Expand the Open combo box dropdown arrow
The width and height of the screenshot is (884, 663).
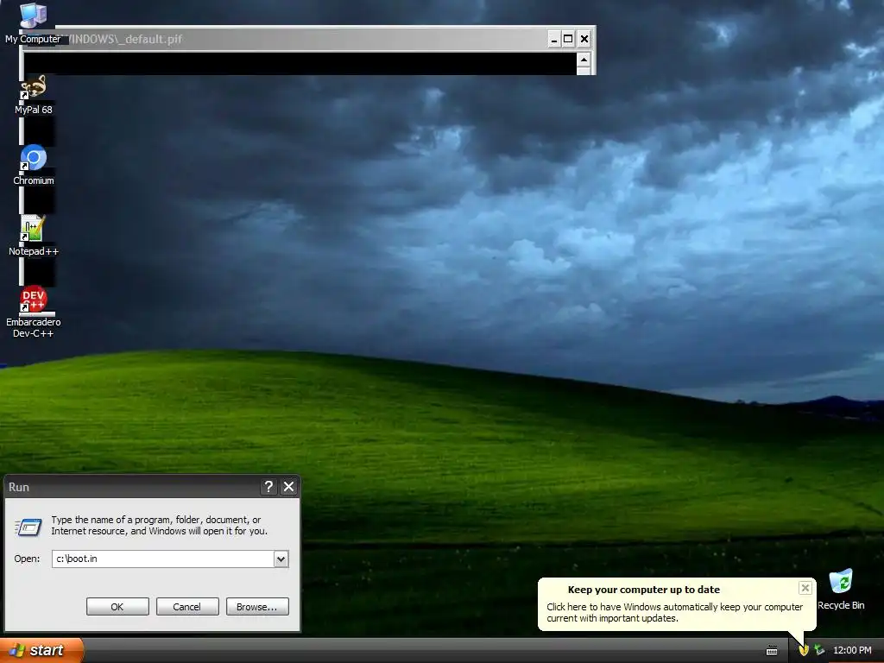click(x=281, y=559)
